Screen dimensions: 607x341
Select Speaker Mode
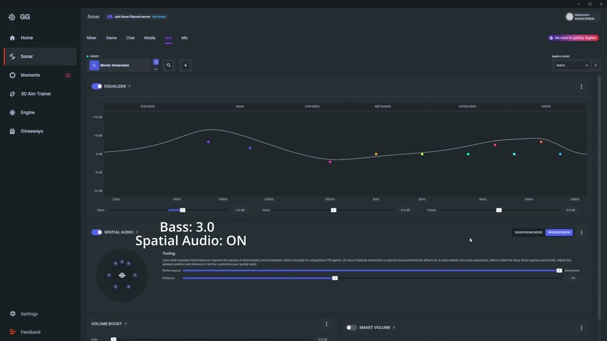[559, 233]
